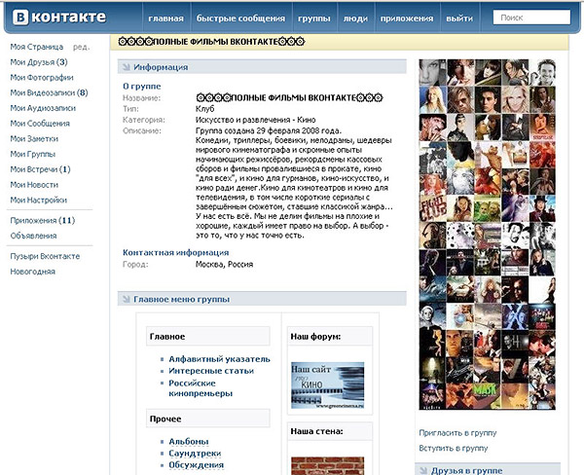
Task: Click ред. next to Моя Страница
Action: pyautogui.click(x=82, y=48)
